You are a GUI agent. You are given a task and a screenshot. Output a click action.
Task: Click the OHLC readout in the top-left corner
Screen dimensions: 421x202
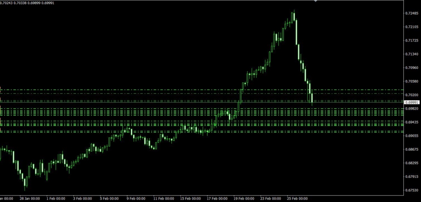(27, 3)
